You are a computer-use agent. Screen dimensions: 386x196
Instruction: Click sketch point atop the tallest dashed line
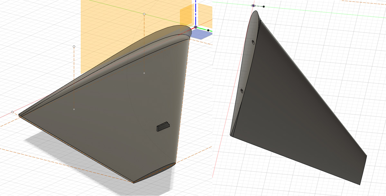pyautogui.click(x=144, y=14)
